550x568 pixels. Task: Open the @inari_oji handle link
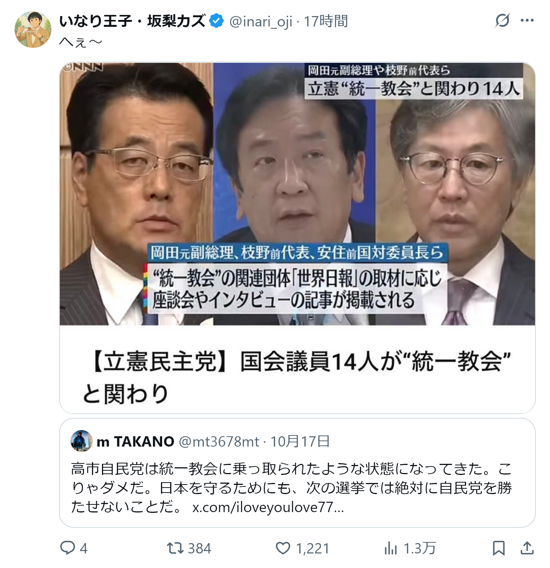tap(261, 21)
